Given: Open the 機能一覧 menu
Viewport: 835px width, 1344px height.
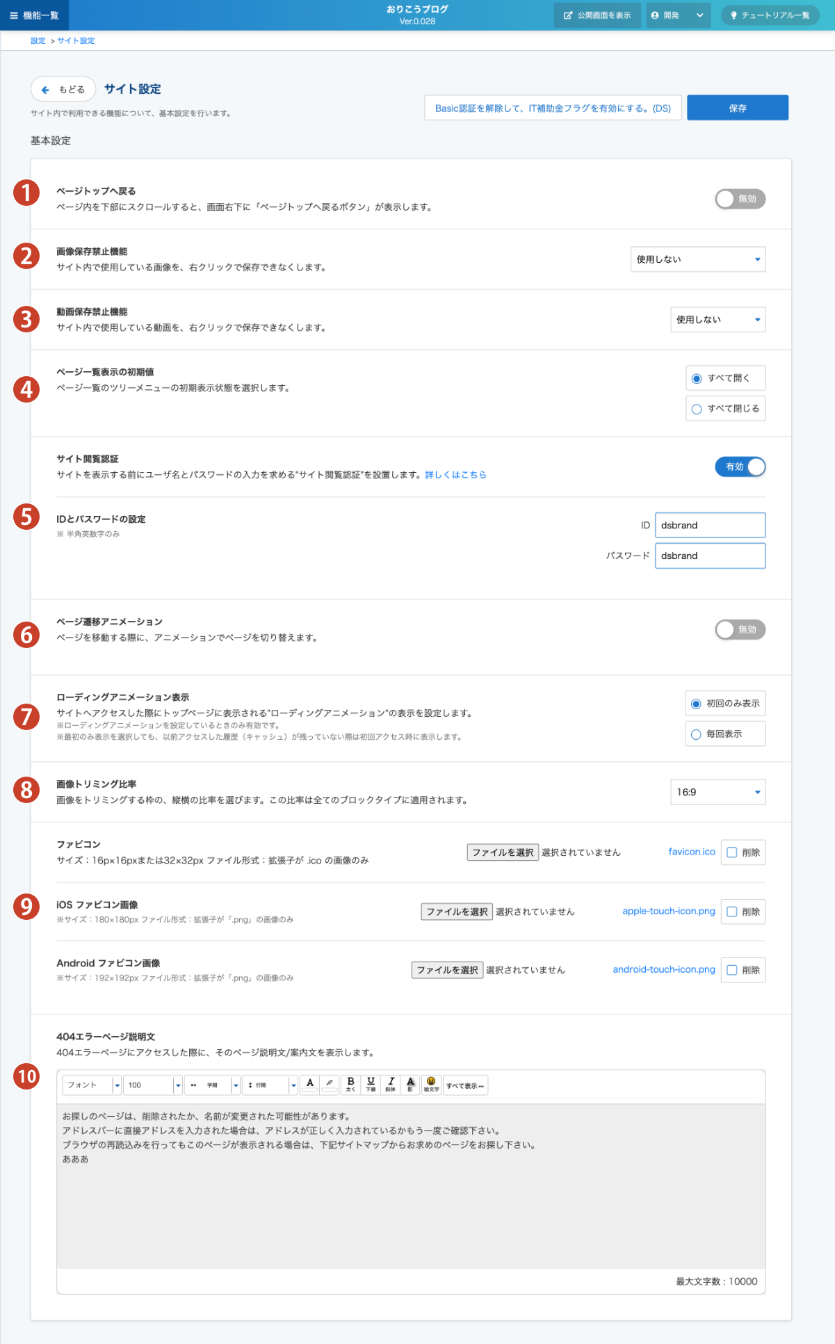Looking at the screenshot, I should (34, 15).
